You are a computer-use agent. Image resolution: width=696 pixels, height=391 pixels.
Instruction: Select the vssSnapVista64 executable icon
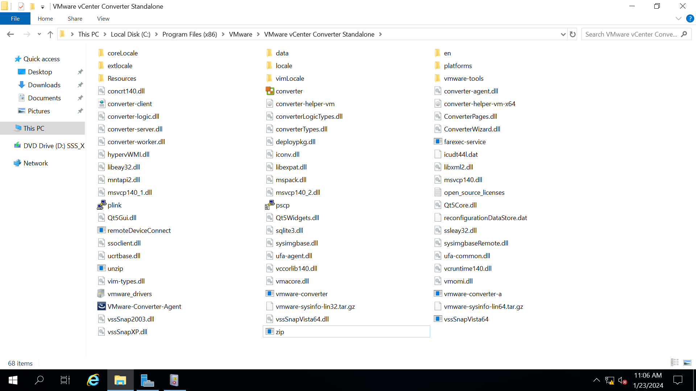coord(438,319)
